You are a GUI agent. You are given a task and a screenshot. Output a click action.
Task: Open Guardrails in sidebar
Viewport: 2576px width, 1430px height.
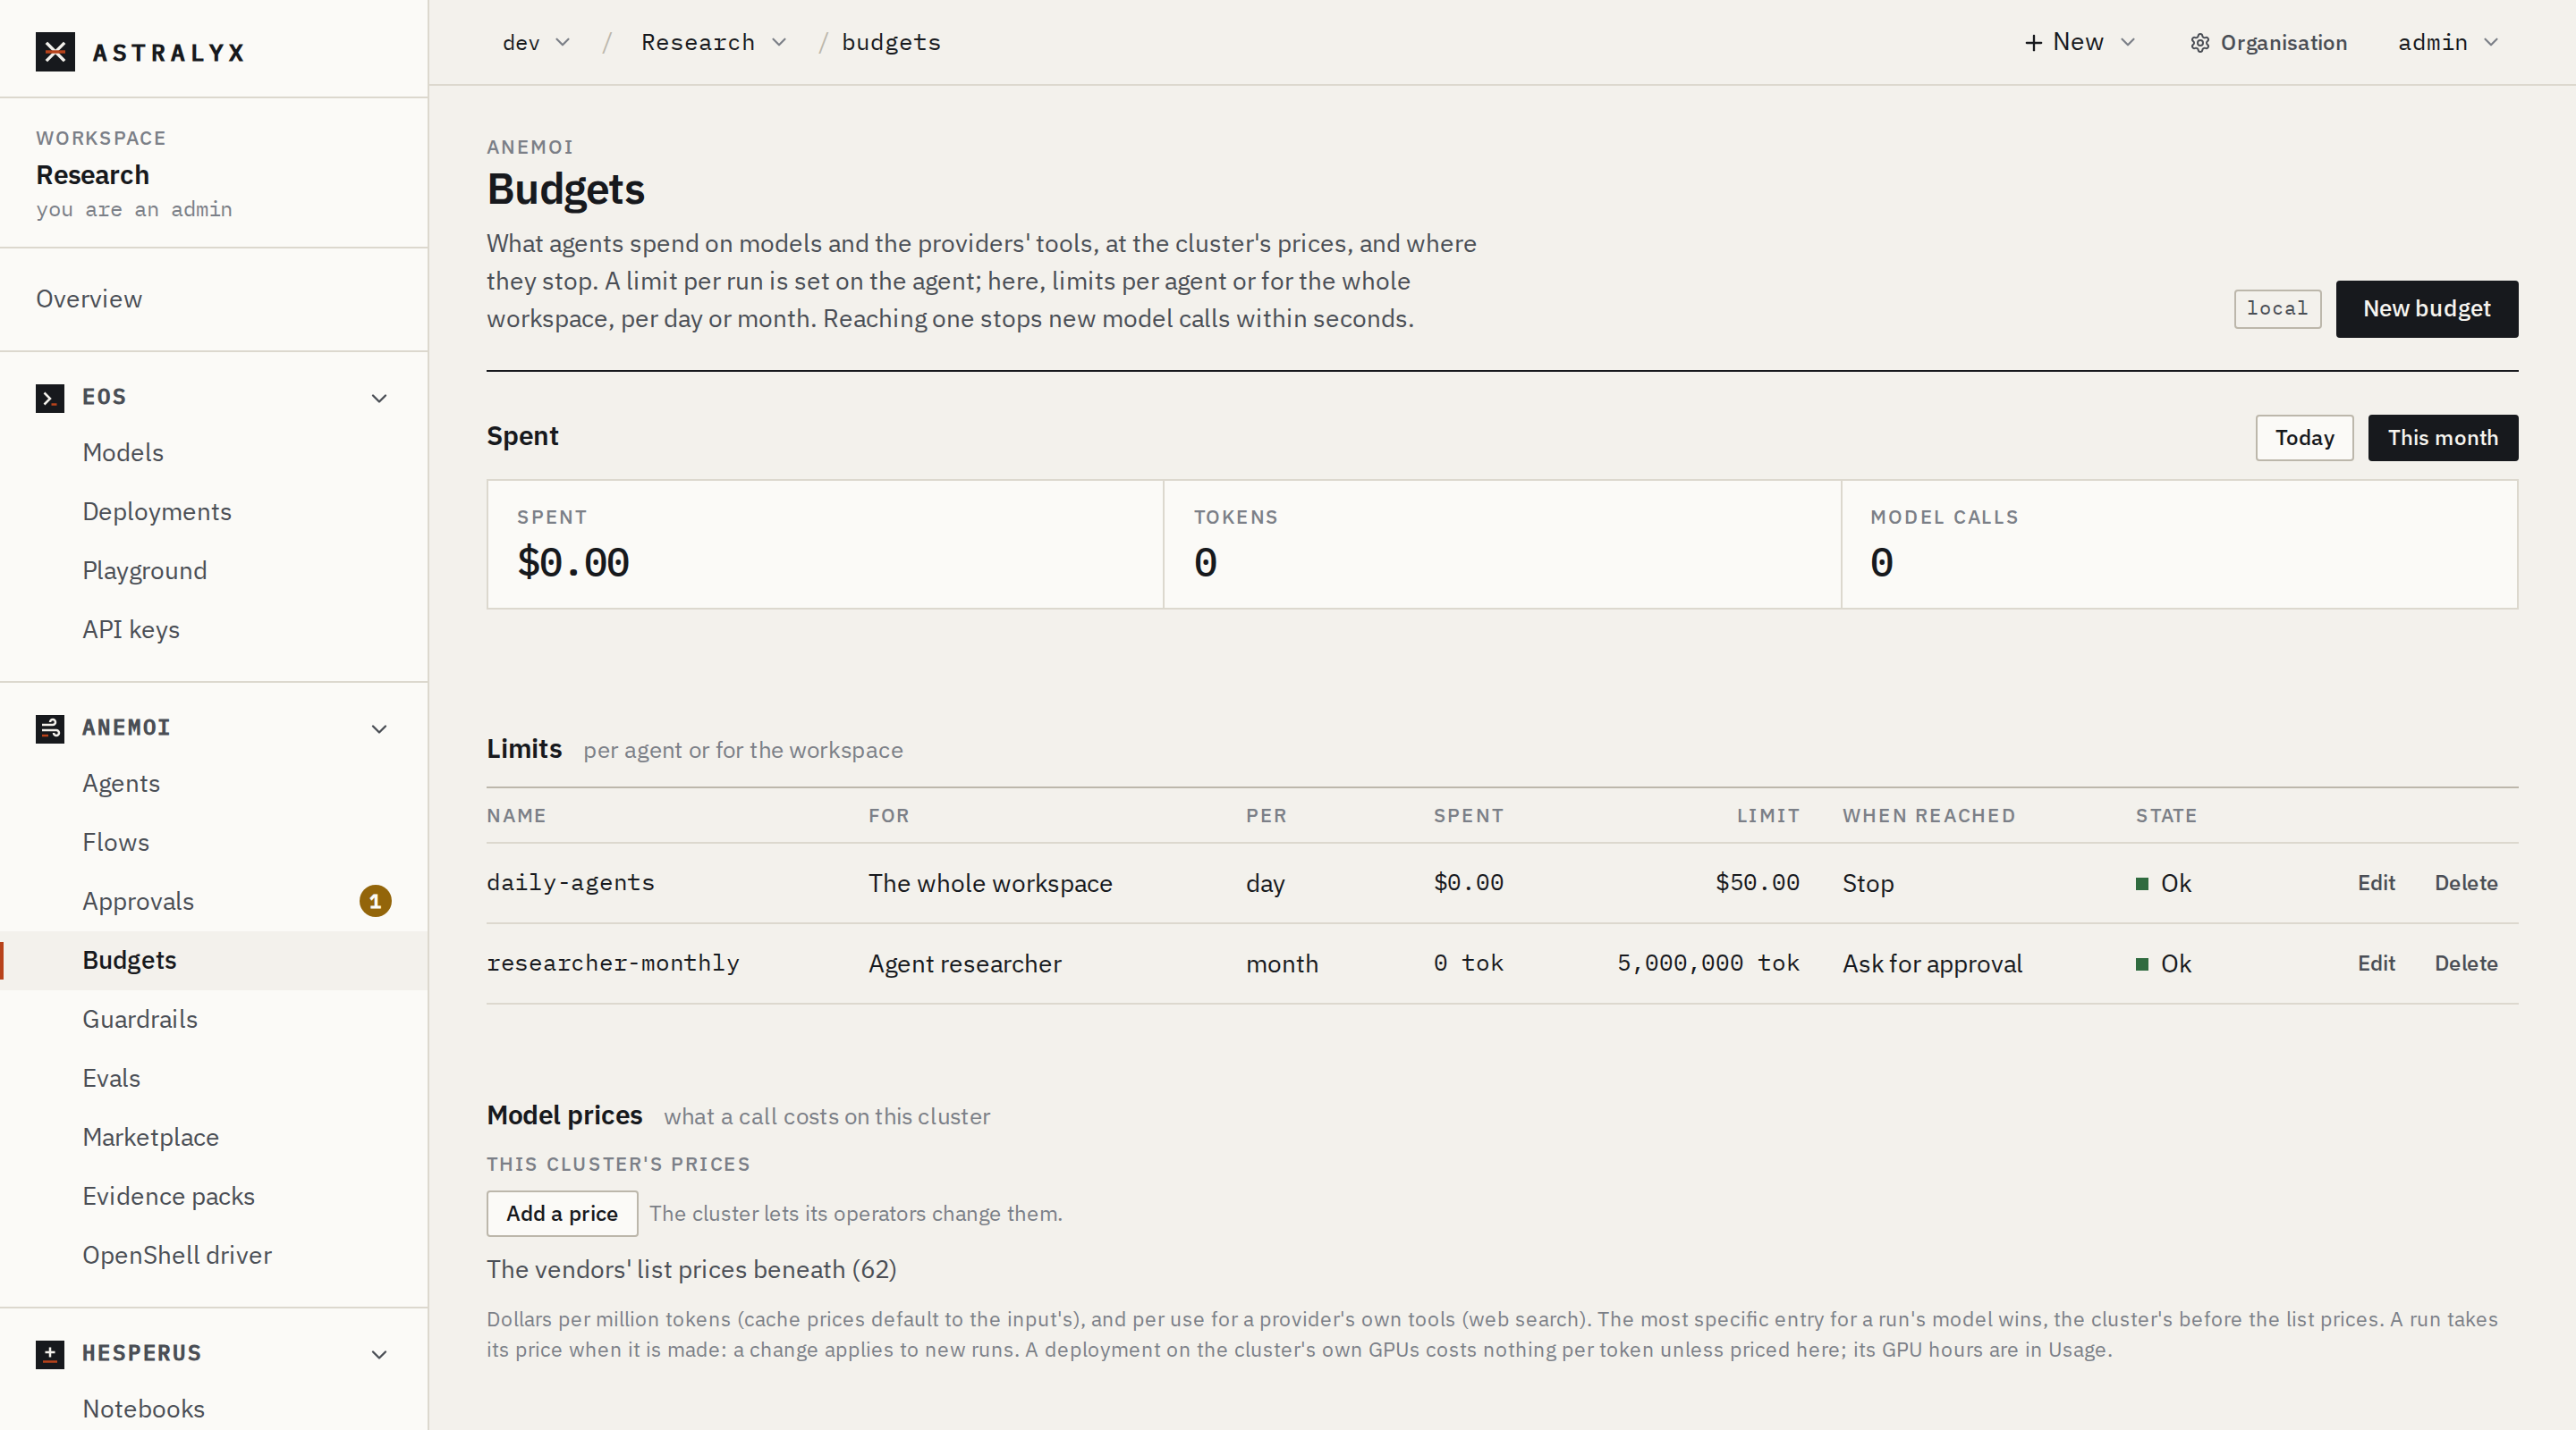tap(140, 1019)
